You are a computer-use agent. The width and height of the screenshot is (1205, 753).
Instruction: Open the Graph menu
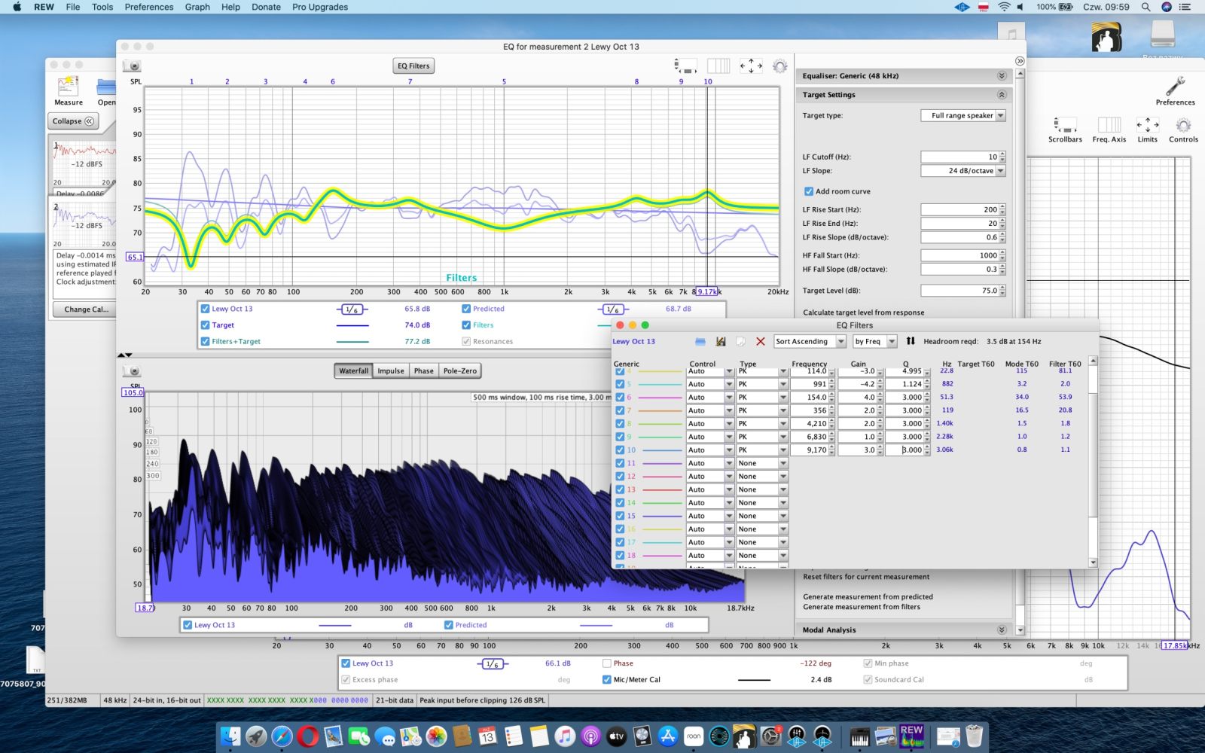197,7
